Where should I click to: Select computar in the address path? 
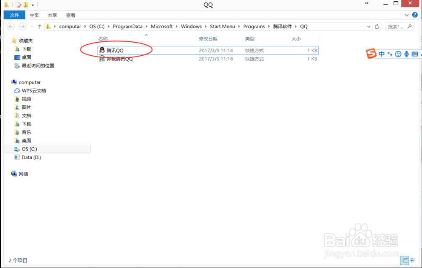(x=70, y=26)
